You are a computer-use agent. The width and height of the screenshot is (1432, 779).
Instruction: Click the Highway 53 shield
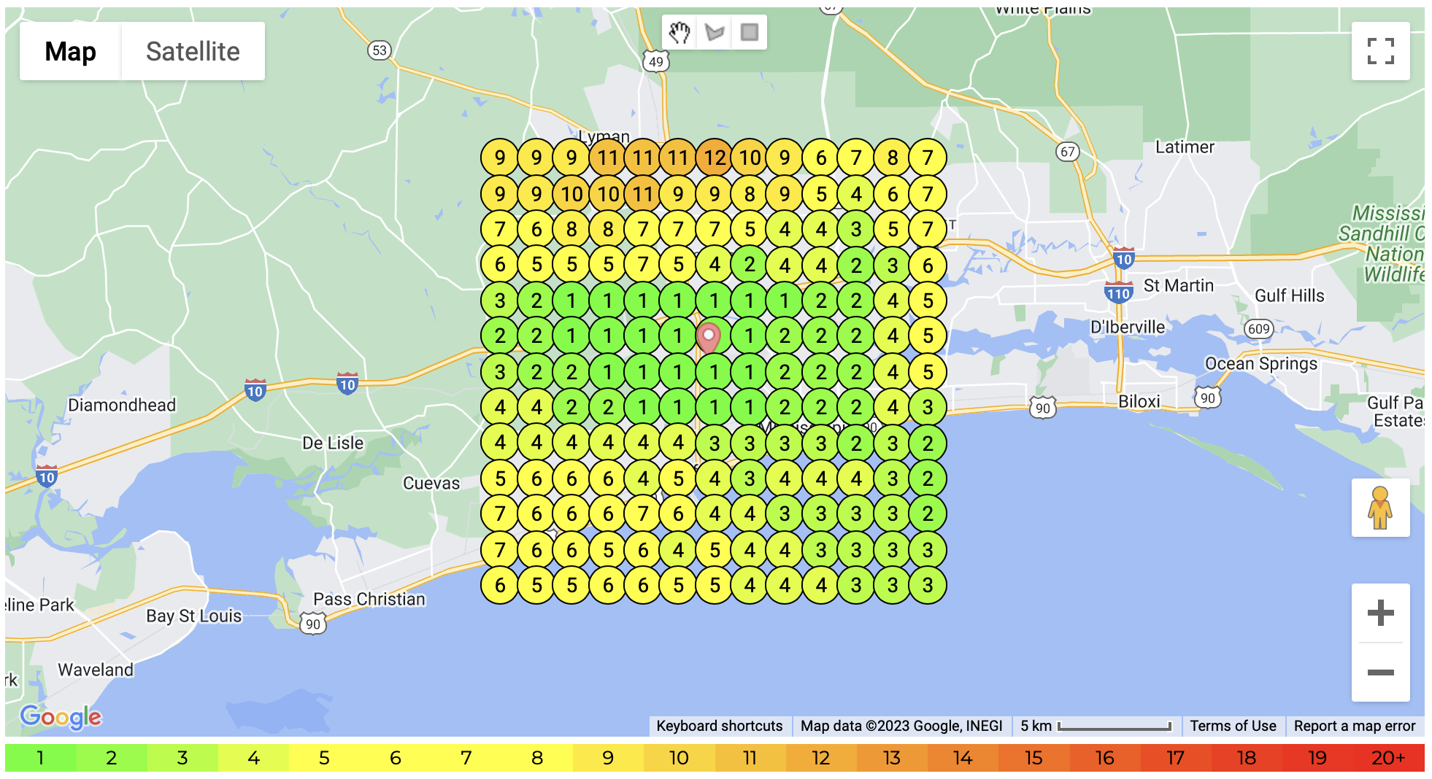point(379,50)
